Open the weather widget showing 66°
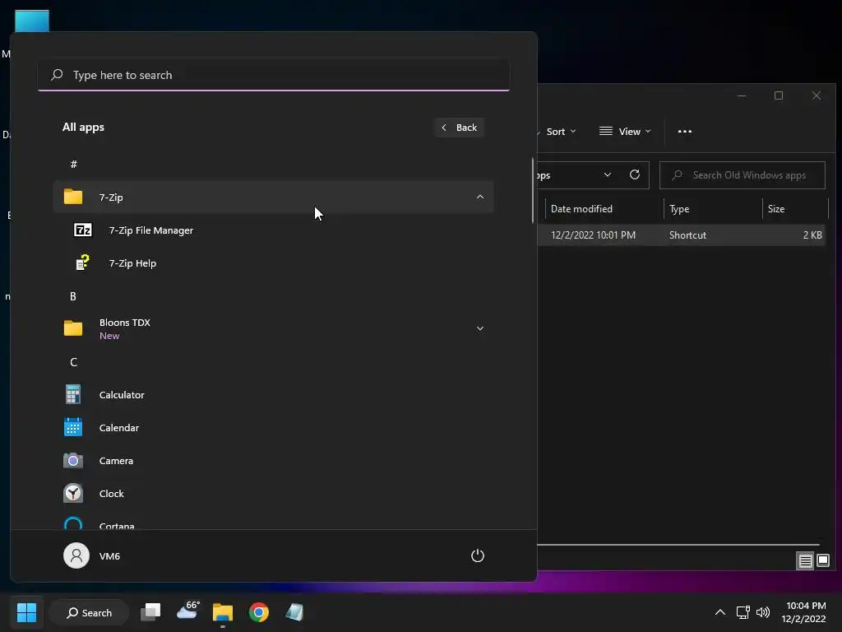The image size is (842, 632). coord(188,611)
